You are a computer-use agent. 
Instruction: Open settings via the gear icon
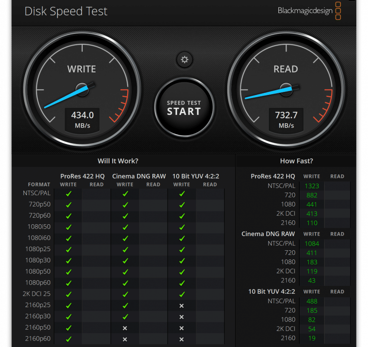click(184, 60)
